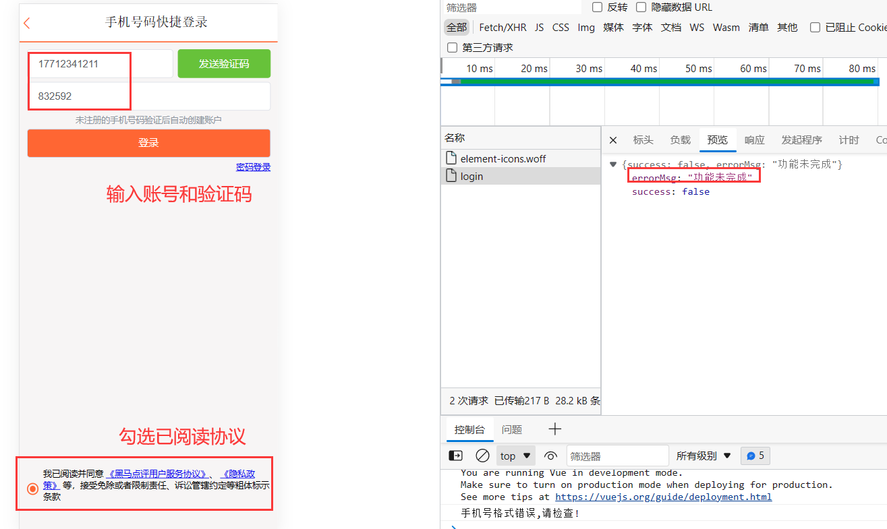The width and height of the screenshot is (887, 529).
Task: Open the 所有级别 log level dropdown
Action: tap(704, 456)
